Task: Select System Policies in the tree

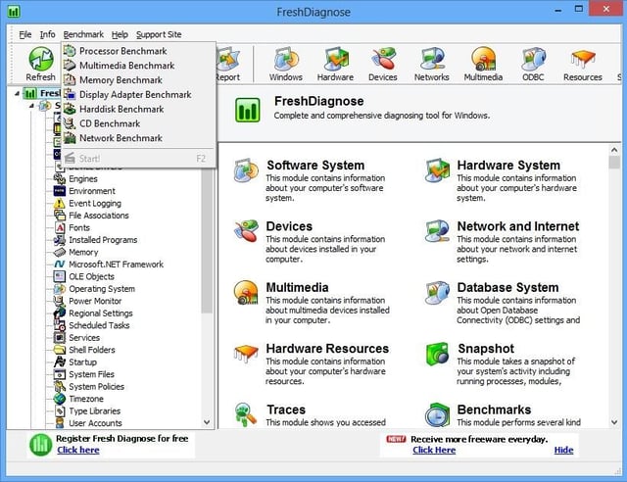Action: [x=96, y=386]
